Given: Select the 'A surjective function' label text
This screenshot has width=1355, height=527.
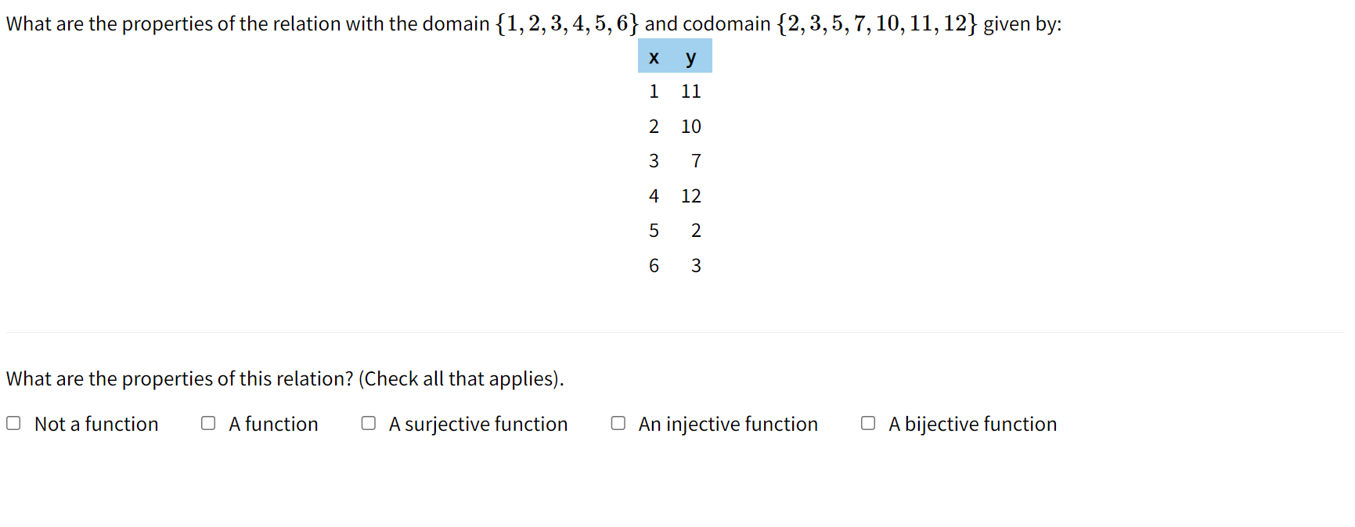Looking at the screenshot, I should coord(477,425).
